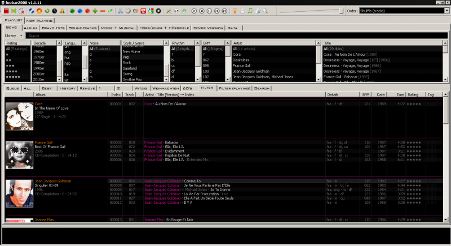Select the five-star row in the Rating filter
Viewport: 451px width, 246px height.
(17, 77)
